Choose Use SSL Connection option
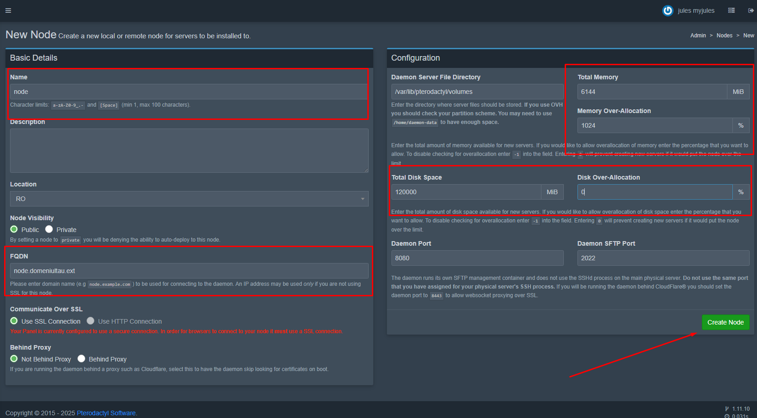 pyautogui.click(x=14, y=321)
